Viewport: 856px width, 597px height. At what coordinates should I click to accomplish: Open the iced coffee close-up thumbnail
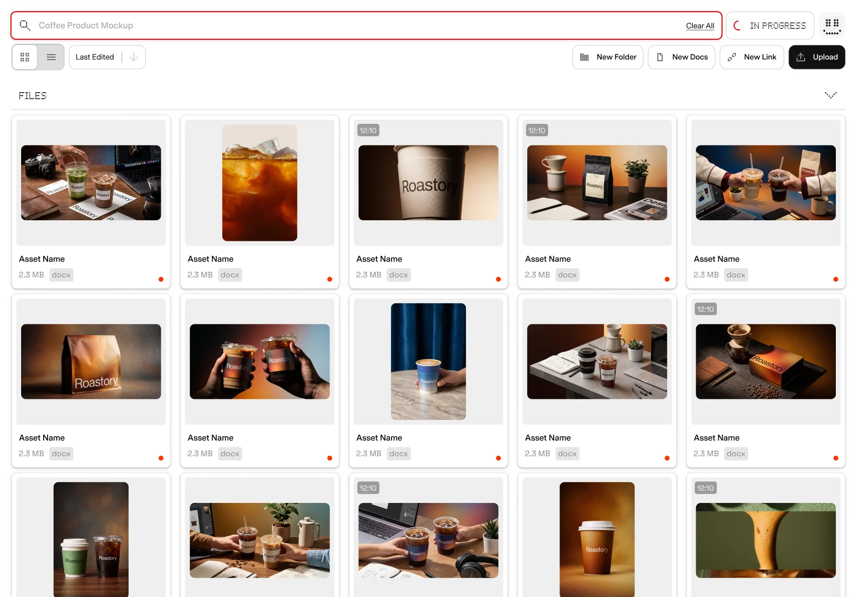click(x=260, y=183)
